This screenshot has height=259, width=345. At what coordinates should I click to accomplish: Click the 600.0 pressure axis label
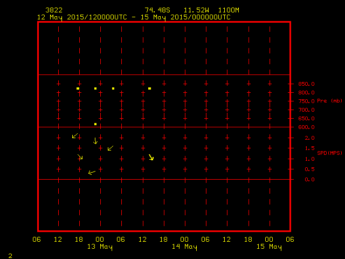pos(306,127)
